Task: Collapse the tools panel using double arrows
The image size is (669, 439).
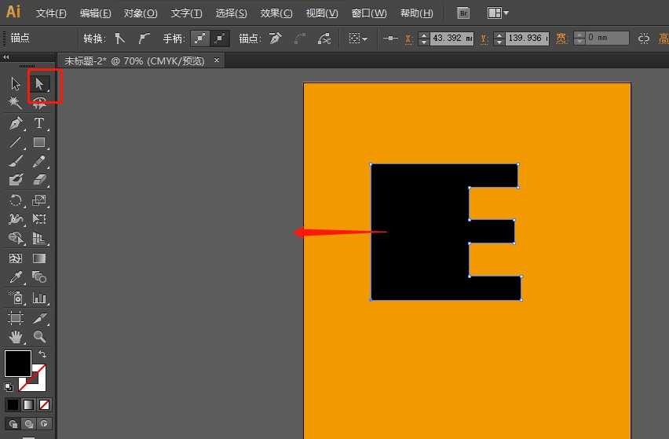Action: 7,57
